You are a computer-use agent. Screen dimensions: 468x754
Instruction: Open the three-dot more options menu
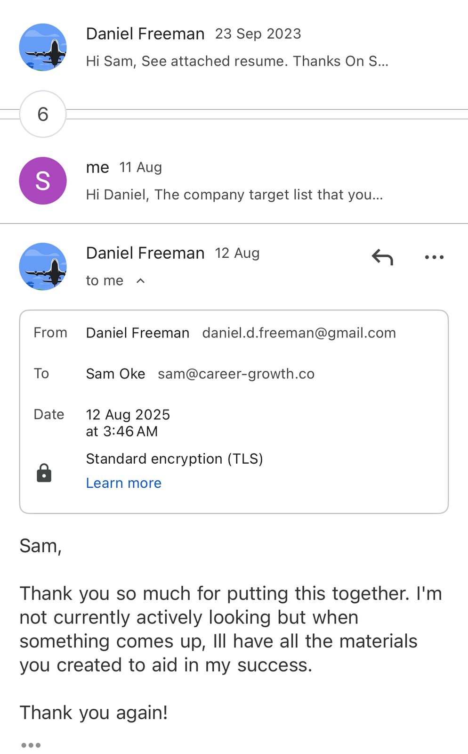[434, 257]
